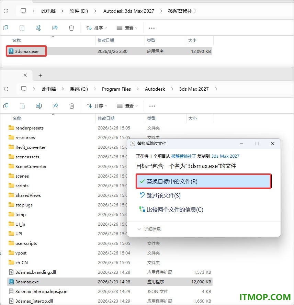Click share icon in bottom window toolbar

(x=55, y=106)
